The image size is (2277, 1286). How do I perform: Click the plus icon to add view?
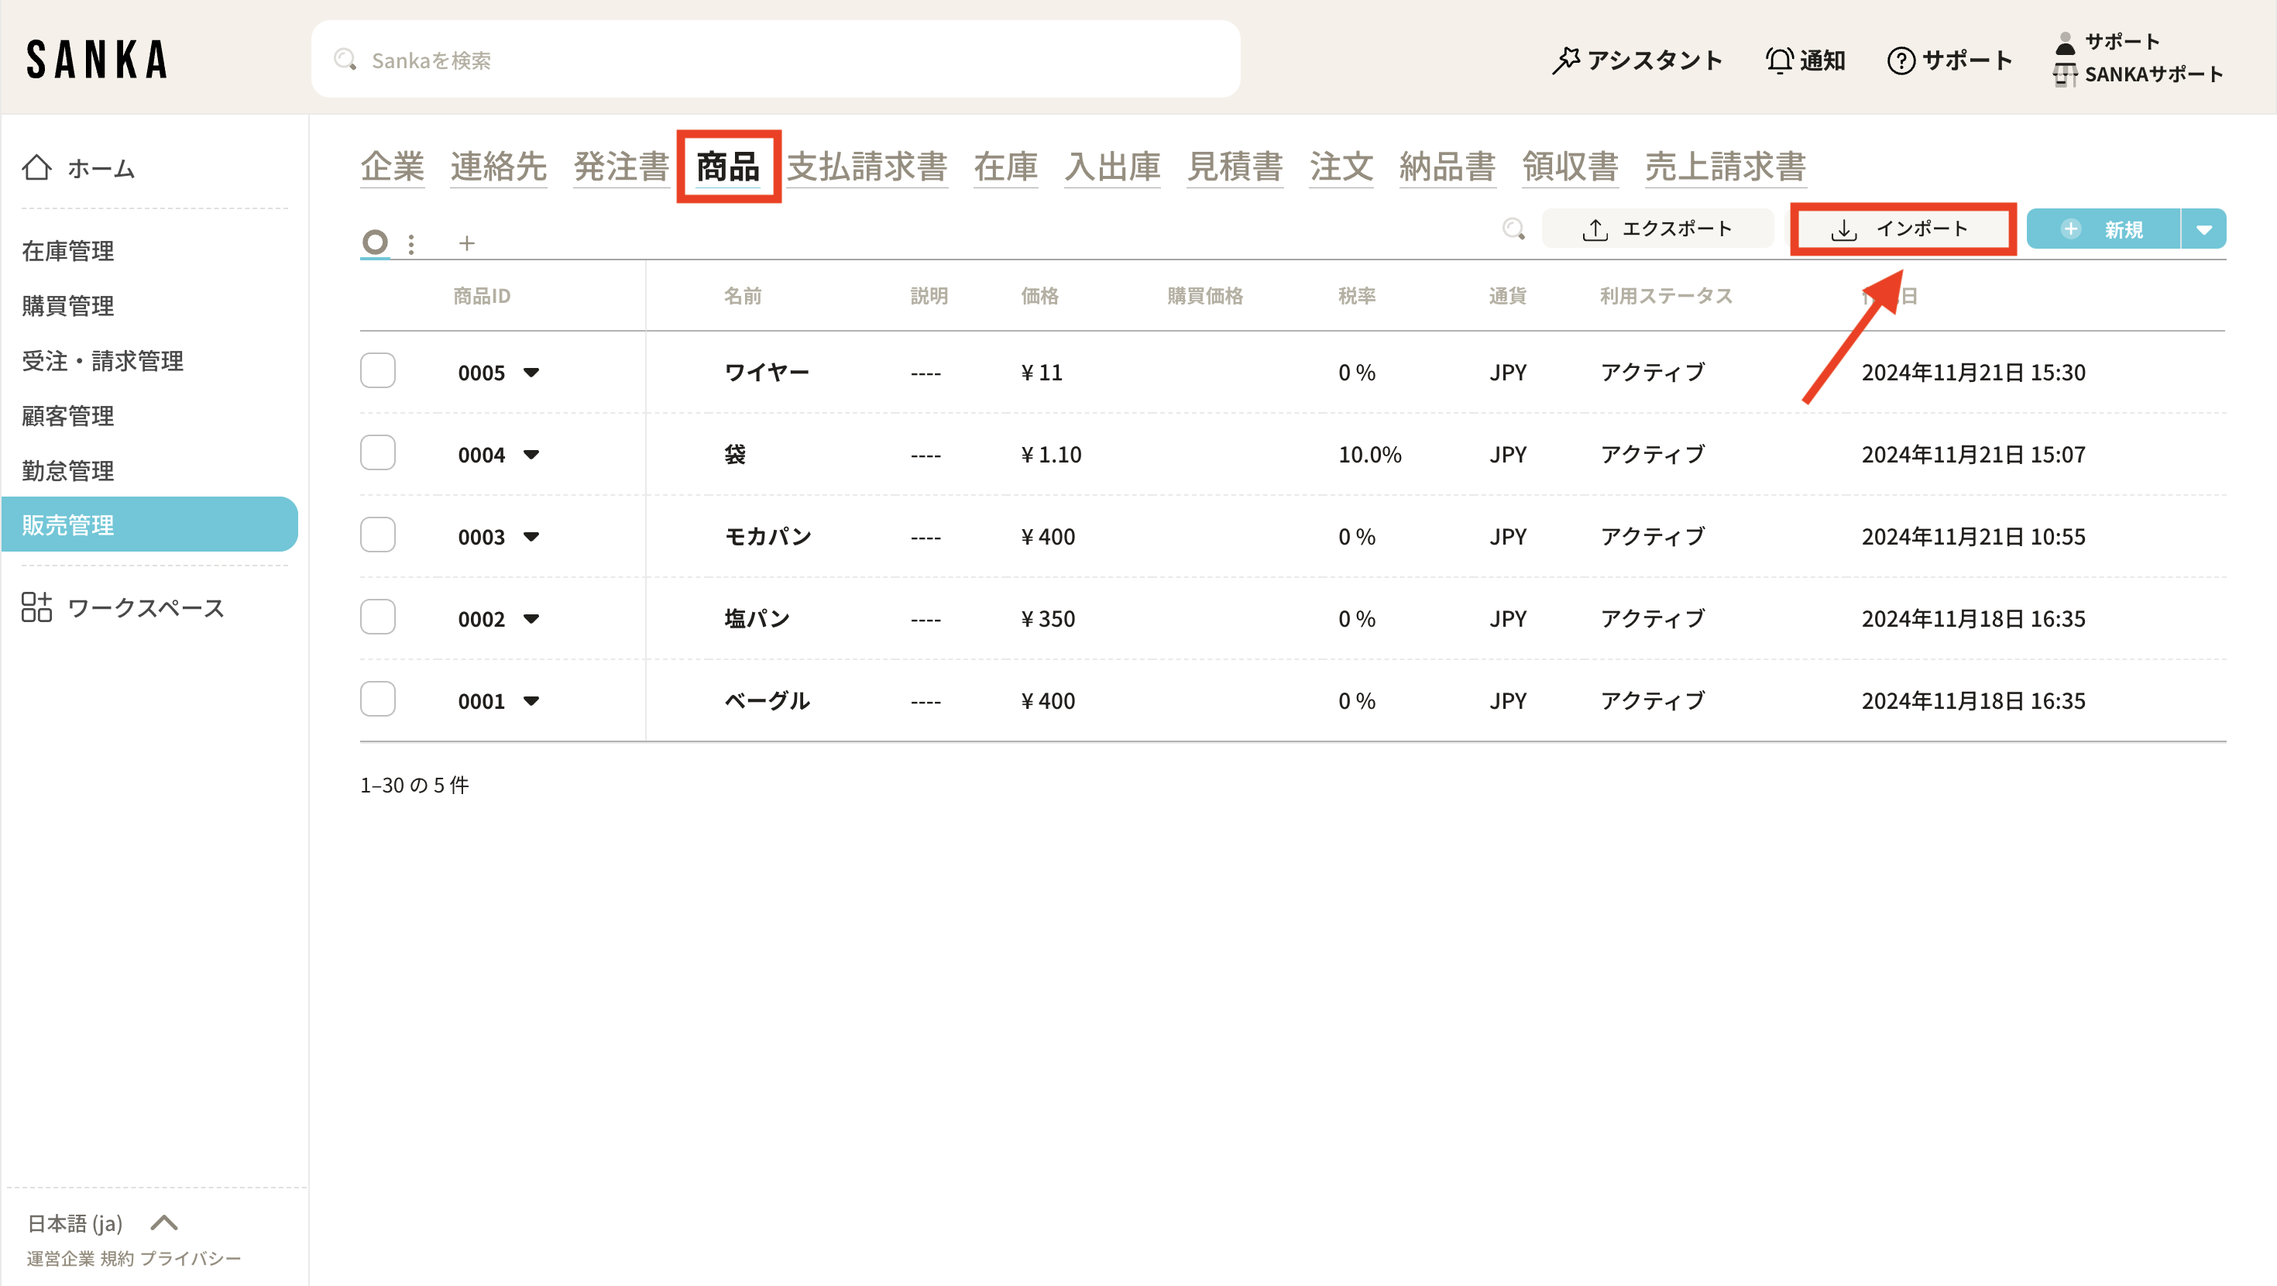click(x=467, y=242)
